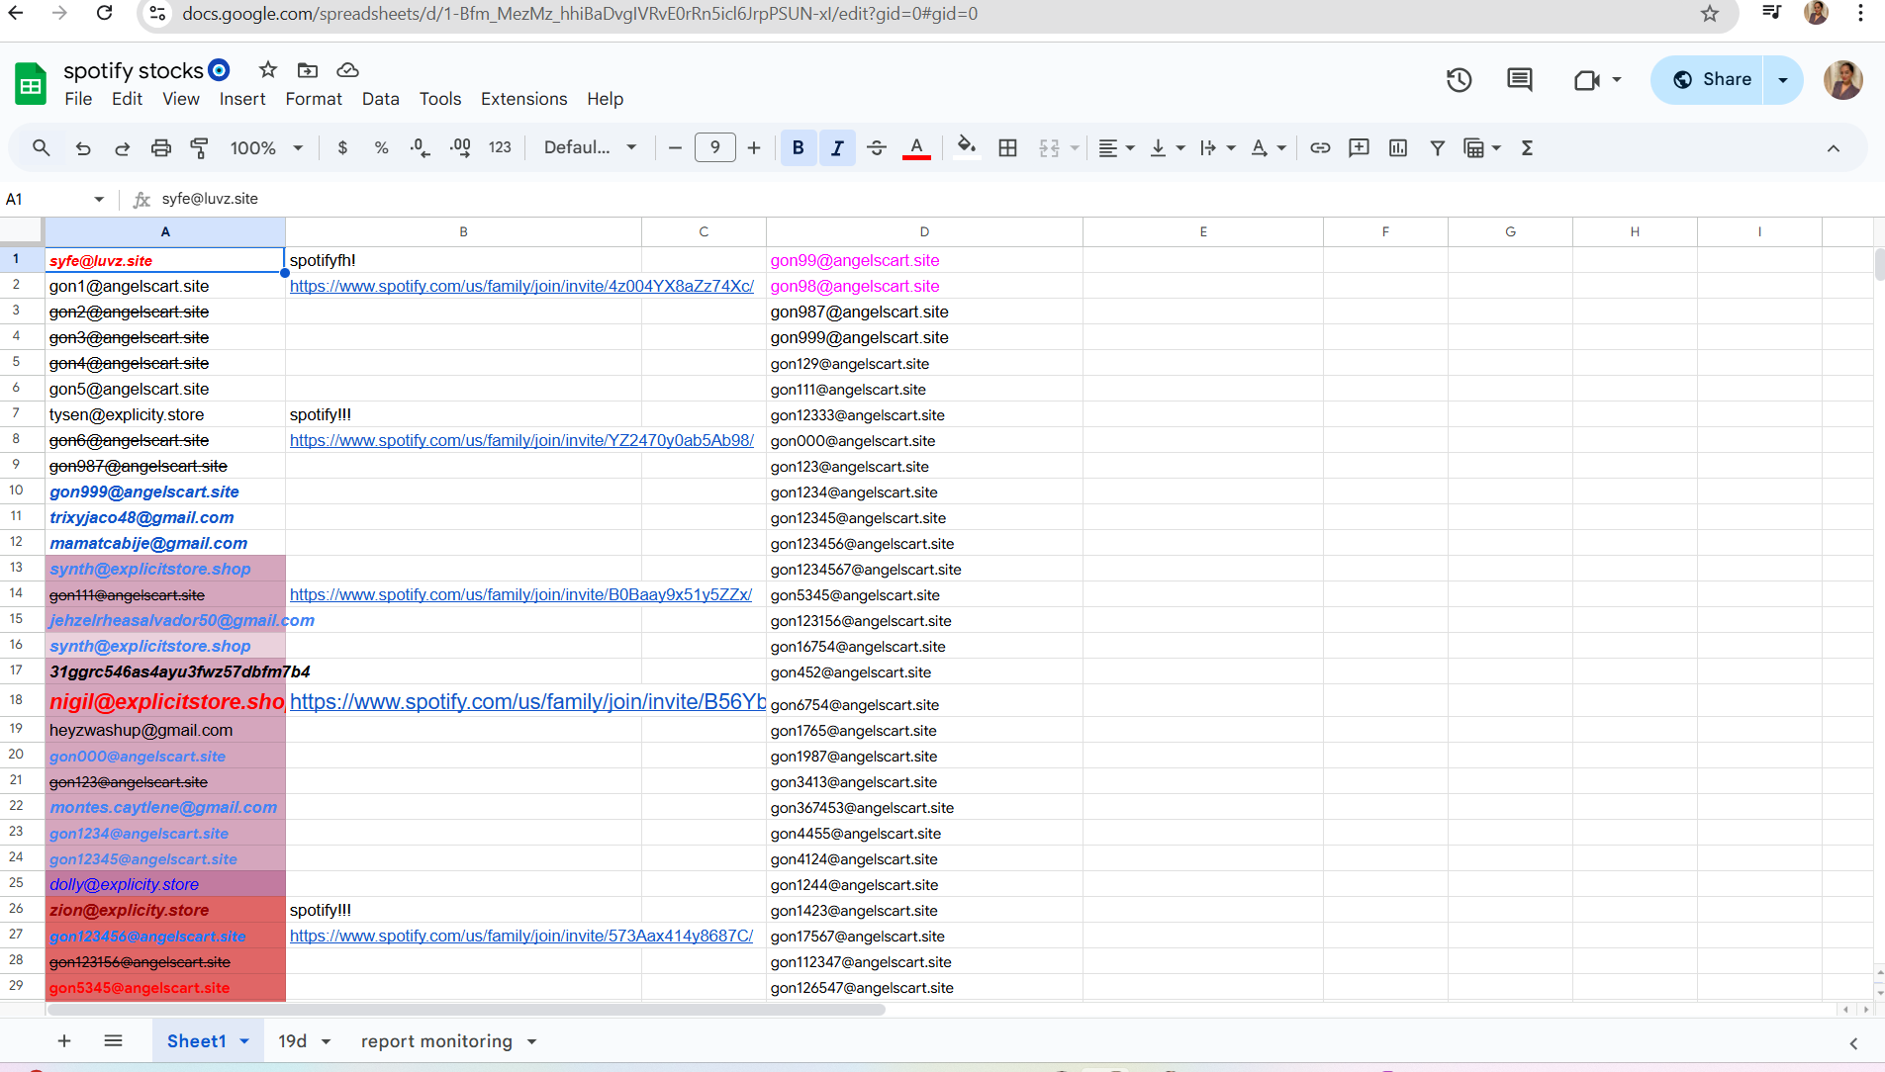The image size is (1885, 1072).
Task: Star the spotify stocks document
Action: click(x=268, y=70)
